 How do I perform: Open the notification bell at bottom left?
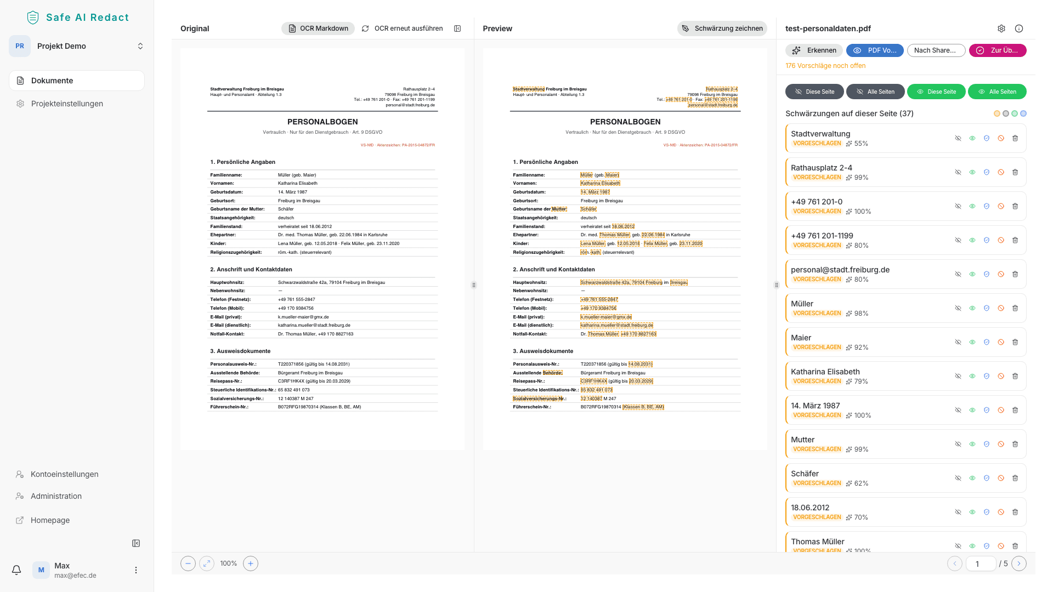tap(16, 570)
